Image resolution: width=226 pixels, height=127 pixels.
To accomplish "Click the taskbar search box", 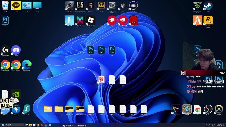I will tap(15, 125).
